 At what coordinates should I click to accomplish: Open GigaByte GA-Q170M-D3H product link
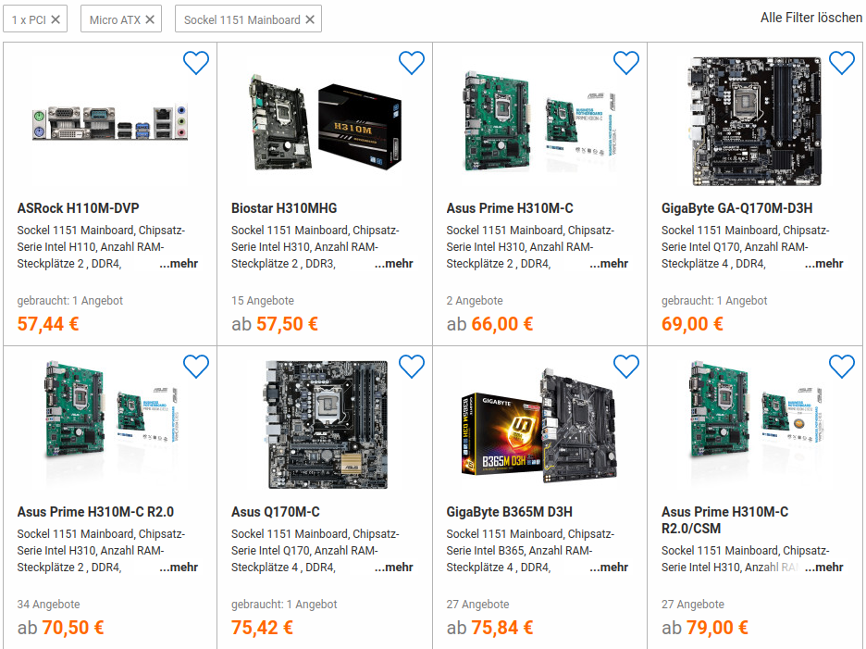(x=737, y=208)
